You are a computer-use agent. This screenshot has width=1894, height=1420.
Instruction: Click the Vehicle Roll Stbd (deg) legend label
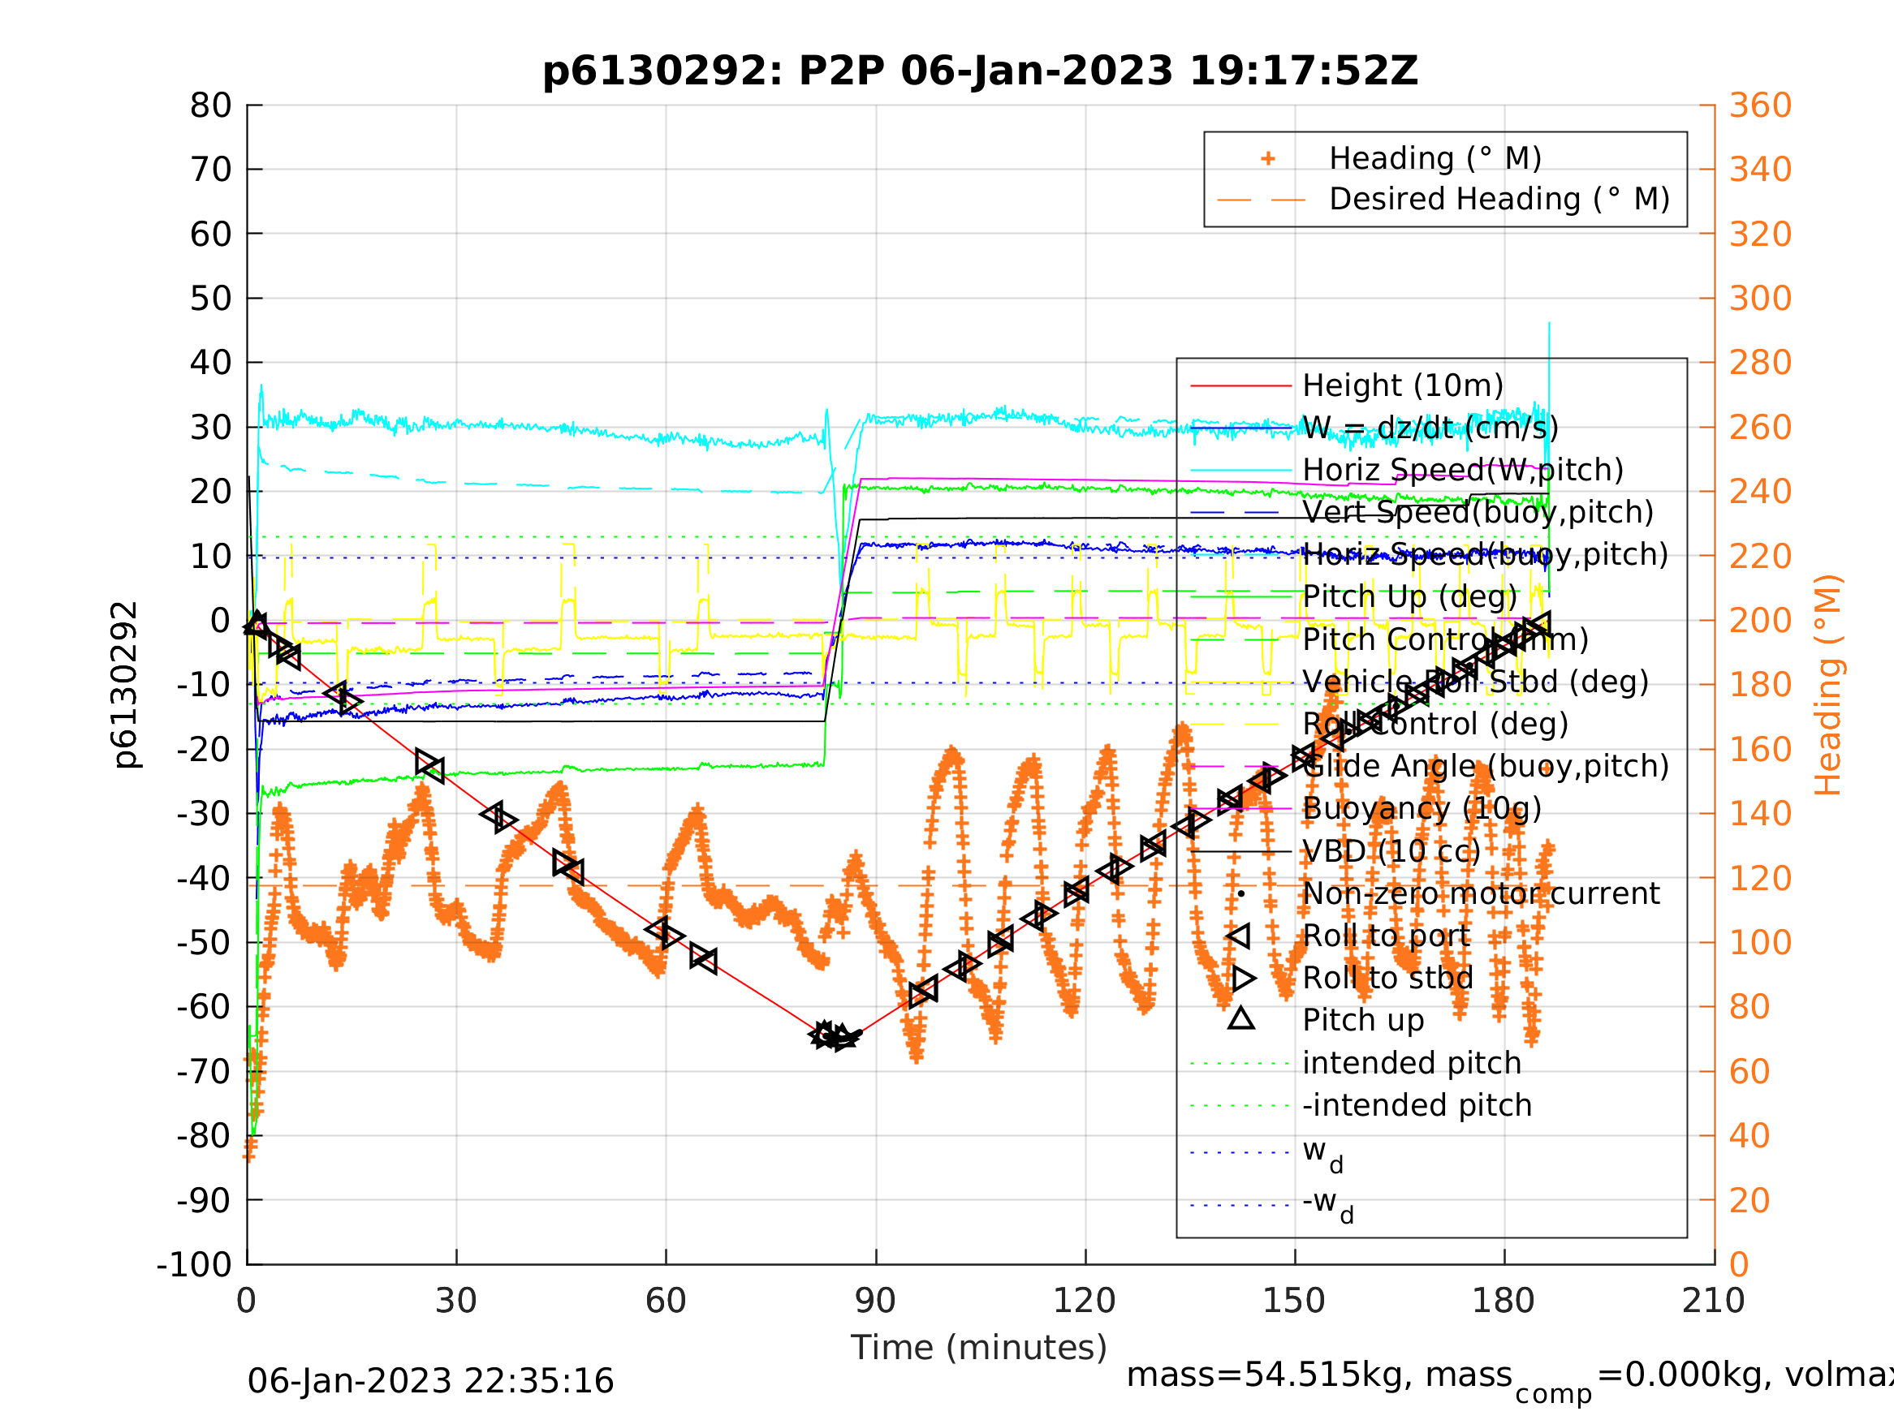pos(1475,682)
